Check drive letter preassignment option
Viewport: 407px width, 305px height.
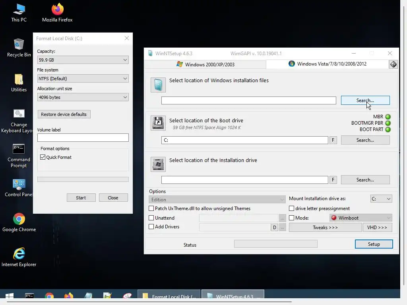[291, 208]
